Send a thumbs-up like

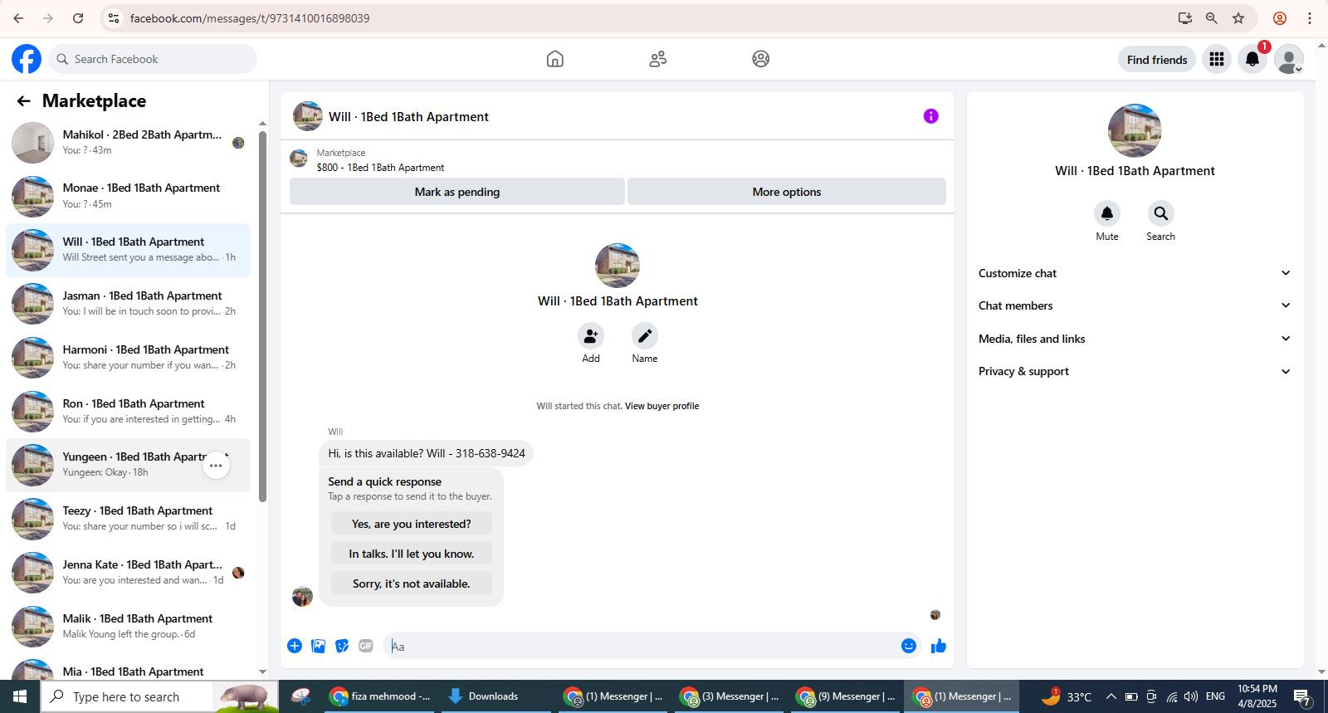tap(939, 646)
